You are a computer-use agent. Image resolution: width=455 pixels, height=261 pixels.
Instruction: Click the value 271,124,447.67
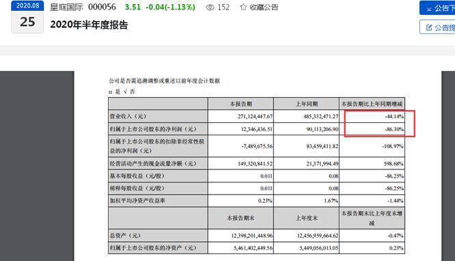coord(256,117)
